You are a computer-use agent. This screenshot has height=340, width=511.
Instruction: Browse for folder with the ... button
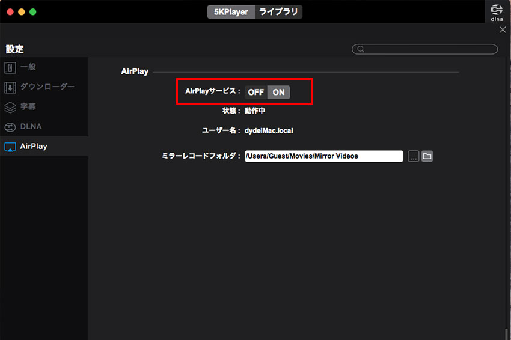pyautogui.click(x=413, y=156)
